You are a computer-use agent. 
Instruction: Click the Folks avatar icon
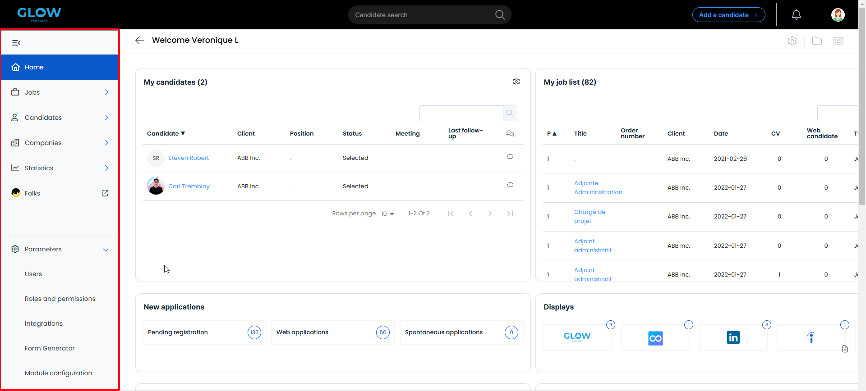coord(16,193)
